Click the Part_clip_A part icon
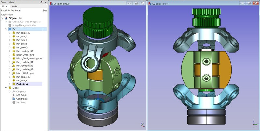Viewport: 260px width, 131px height. [x=14, y=84]
